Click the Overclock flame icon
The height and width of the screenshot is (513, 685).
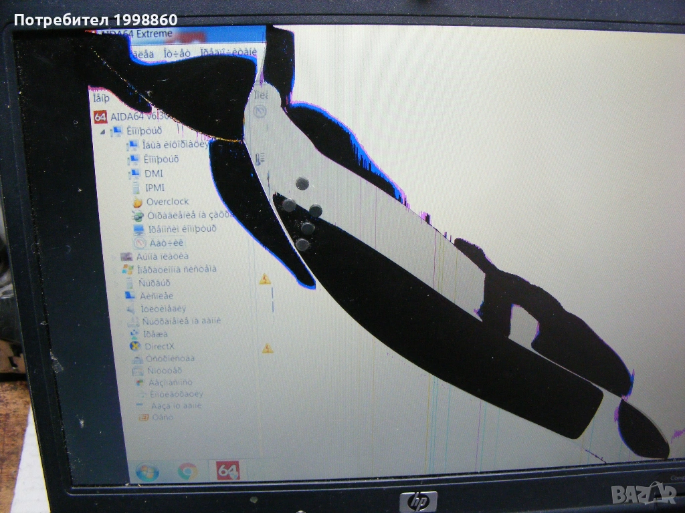[x=138, y=202]
